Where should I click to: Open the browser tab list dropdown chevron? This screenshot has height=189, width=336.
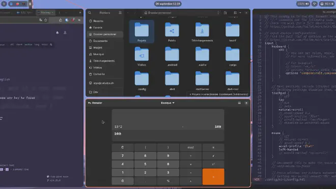(x=66, y=13)
